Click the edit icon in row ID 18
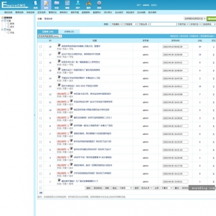This screenshot has height=216, width=216. (59, 45)
